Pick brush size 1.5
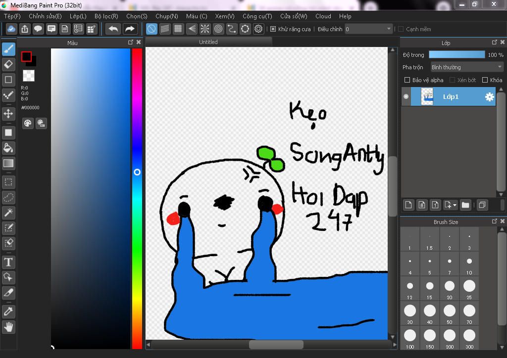 tap(429, 240)
